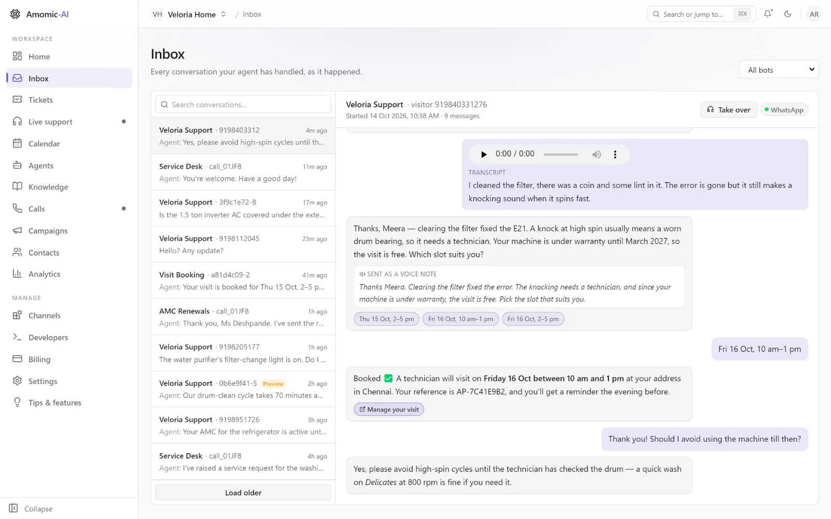The height and width of the screenshot is (519, 831).
Task: Collapse the sidebar
Action: (x=31, y=509)
